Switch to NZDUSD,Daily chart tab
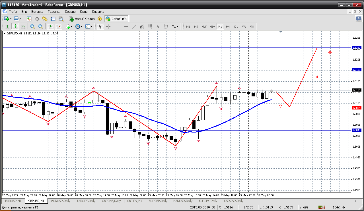This screenshot has height=211, width=364. (184, 201)
